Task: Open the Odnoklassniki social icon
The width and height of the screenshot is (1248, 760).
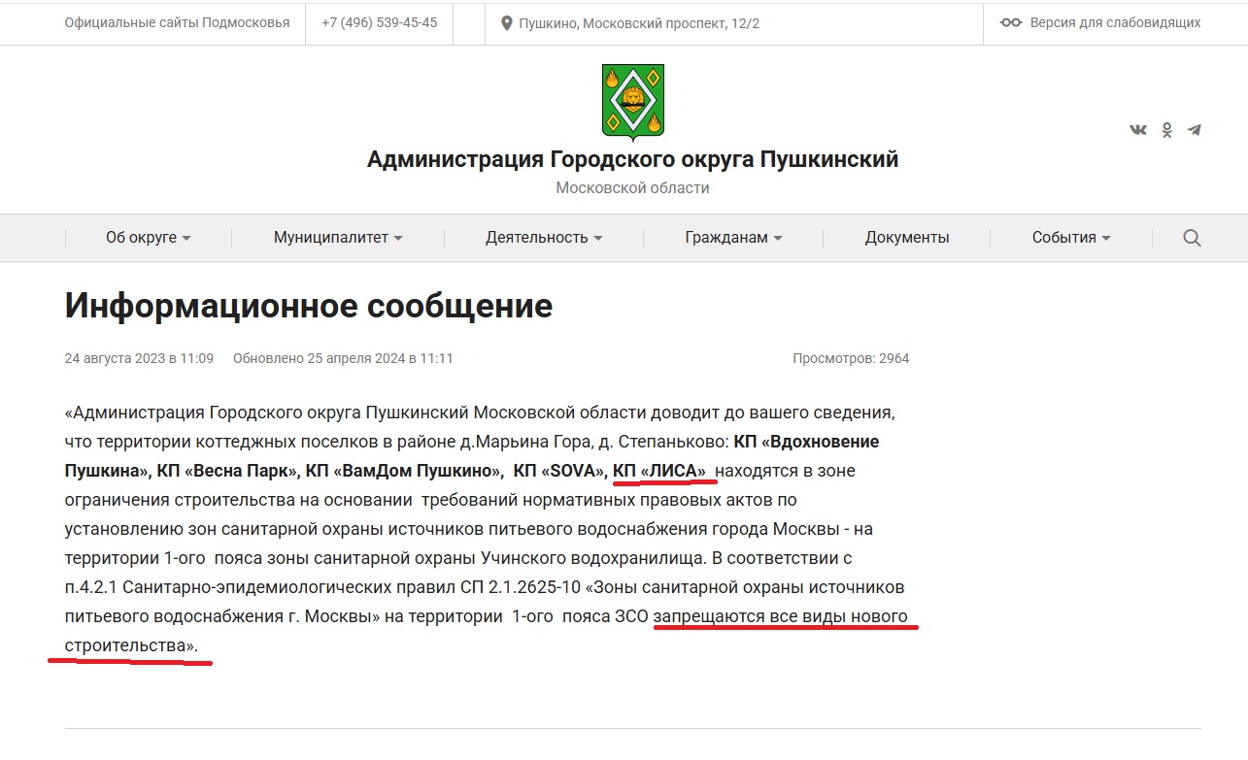Action: click(x=1167, y=130)
